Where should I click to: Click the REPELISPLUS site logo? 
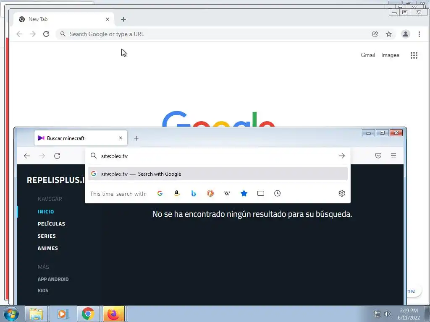click(x=56, y=180)
